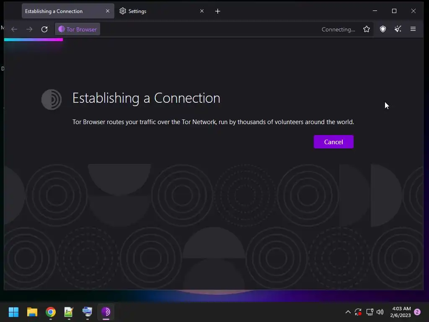Open File Explorer from taskbar

tap(32, 312)
